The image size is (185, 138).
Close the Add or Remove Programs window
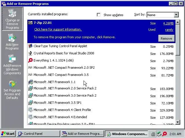[x=181, y=4]
